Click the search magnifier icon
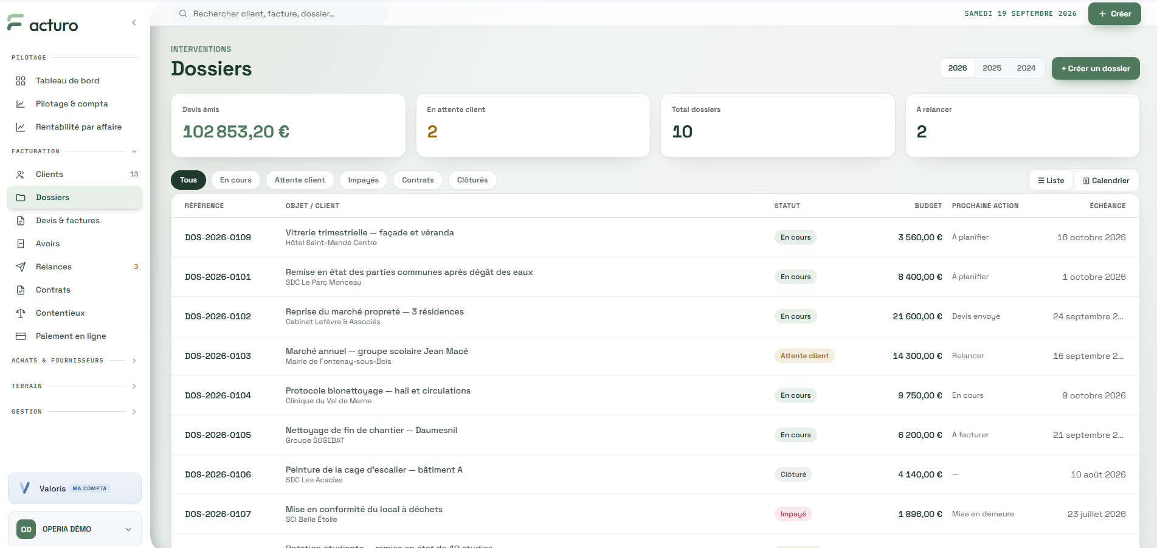This screenshot has height=548, width=1157. (183, 13)
